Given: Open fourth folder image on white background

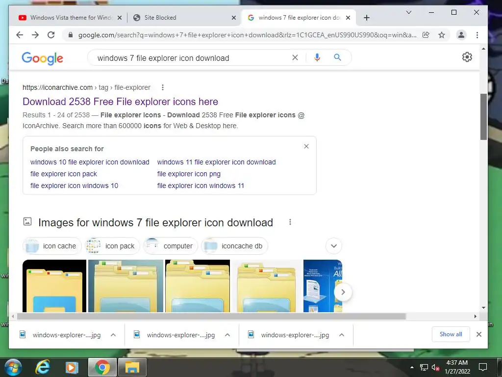Looking at the screenshot, I should pos(266,286).
